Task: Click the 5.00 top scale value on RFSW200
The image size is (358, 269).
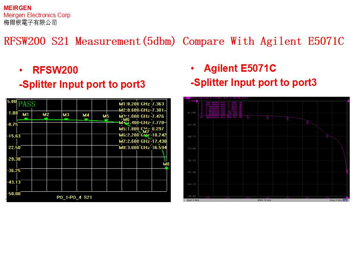Action: pos(12,101)
